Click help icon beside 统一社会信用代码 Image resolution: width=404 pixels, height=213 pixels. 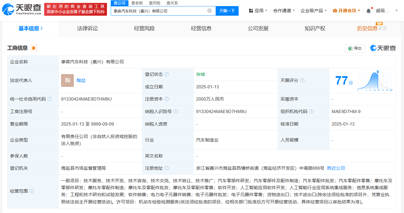[x=50, y=99]
